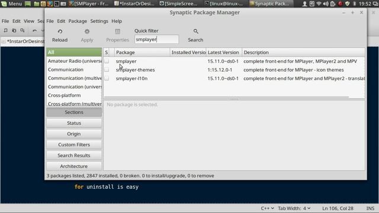
Task: Open the Help menu
Action: pyautogui.click(x=117, y=21)
